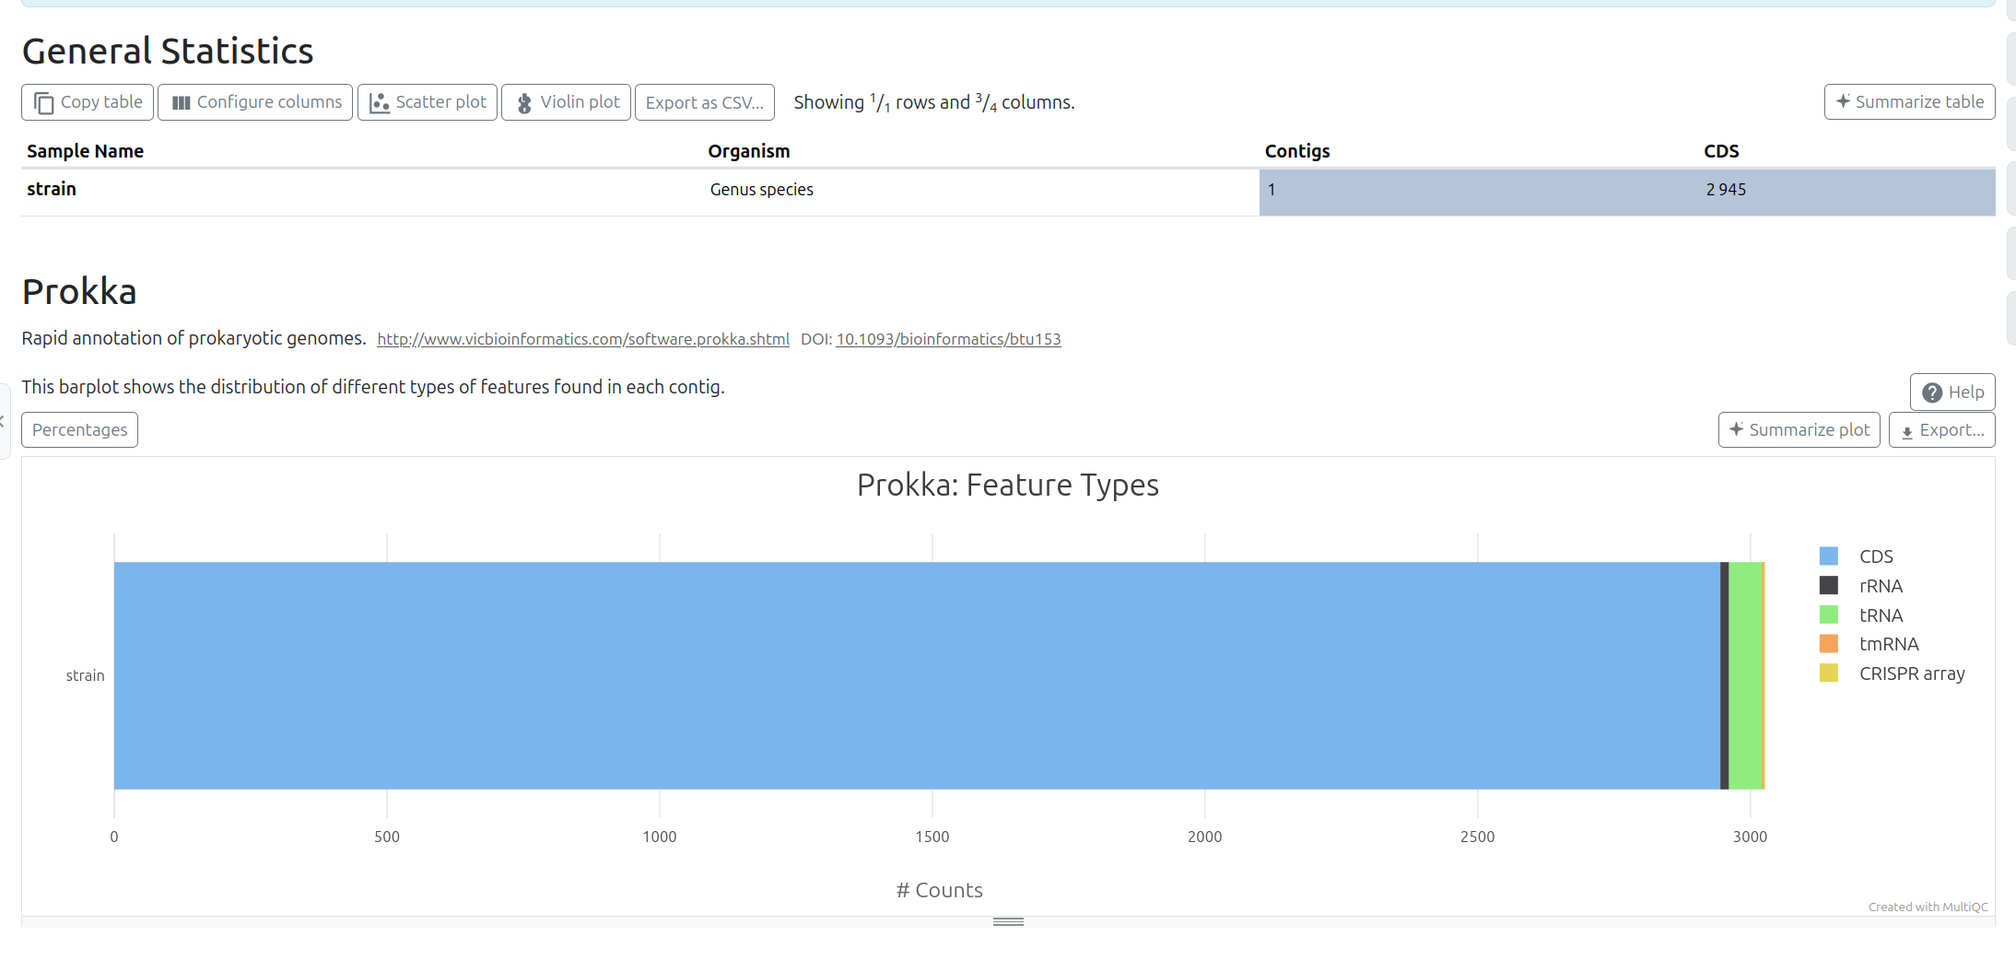Screen dimensions: 2016x960
Task: Click the rRNA dark color swatch in legend
Action: coord(1828,586)
